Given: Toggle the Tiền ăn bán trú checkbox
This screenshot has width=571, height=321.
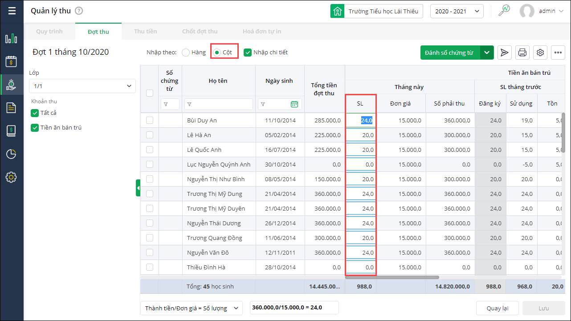Looking at the screenshot, I should pos(35,128).
